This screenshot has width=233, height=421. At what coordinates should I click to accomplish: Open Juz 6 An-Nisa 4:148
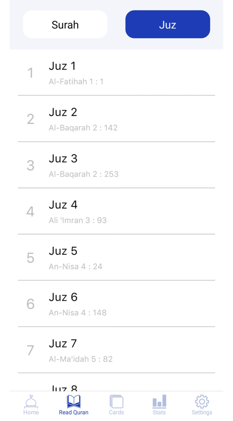116,304
